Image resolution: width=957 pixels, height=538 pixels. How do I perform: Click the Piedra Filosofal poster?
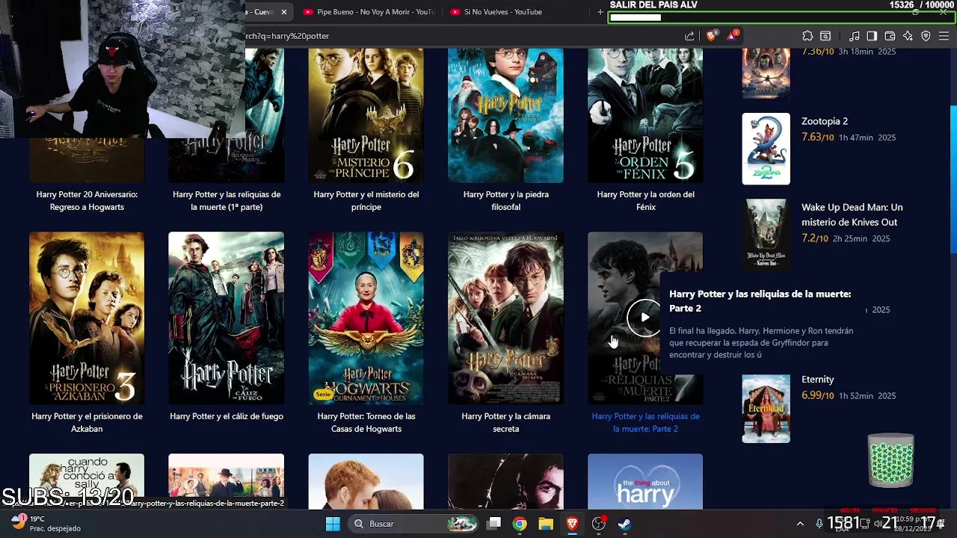pos(505,116)
